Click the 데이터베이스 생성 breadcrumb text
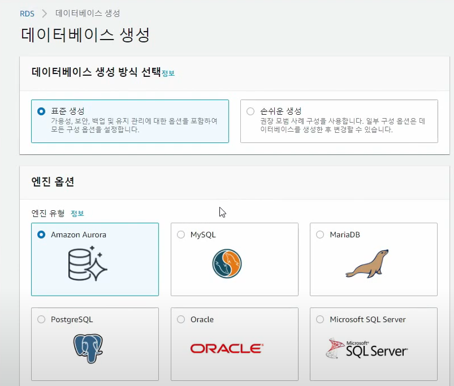Image resolution: width=454 pixels, height=386 pixels. pos(88,14)
